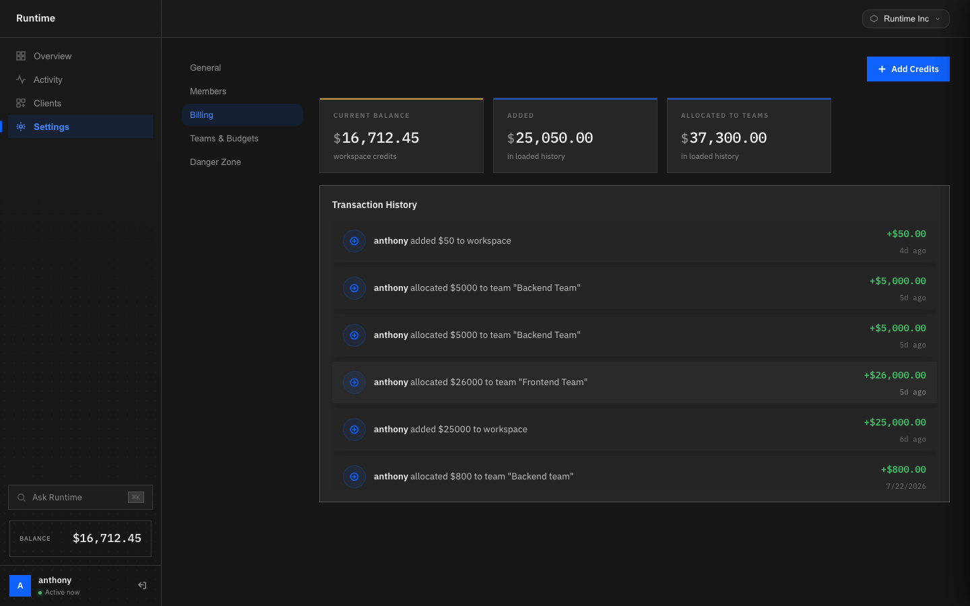Click the circle-plus icon for $800 allocation

354,477
